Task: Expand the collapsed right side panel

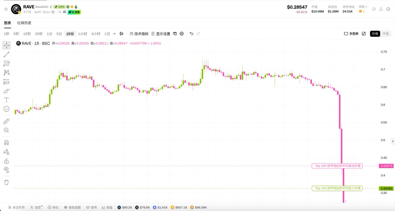Action: (x=392, y=141)
